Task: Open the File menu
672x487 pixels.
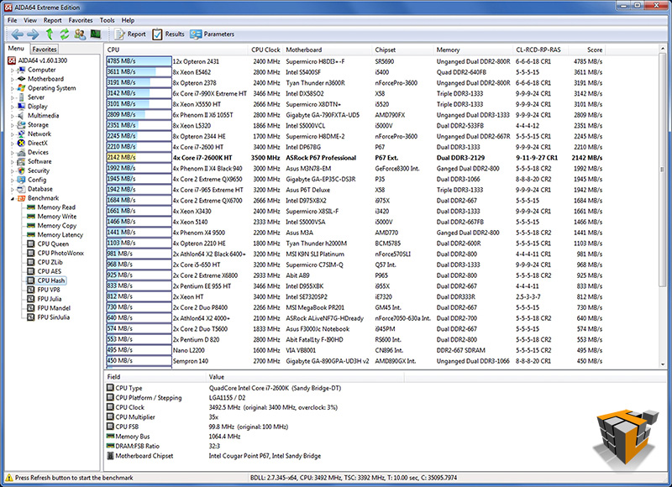Action: pos(13,20)
